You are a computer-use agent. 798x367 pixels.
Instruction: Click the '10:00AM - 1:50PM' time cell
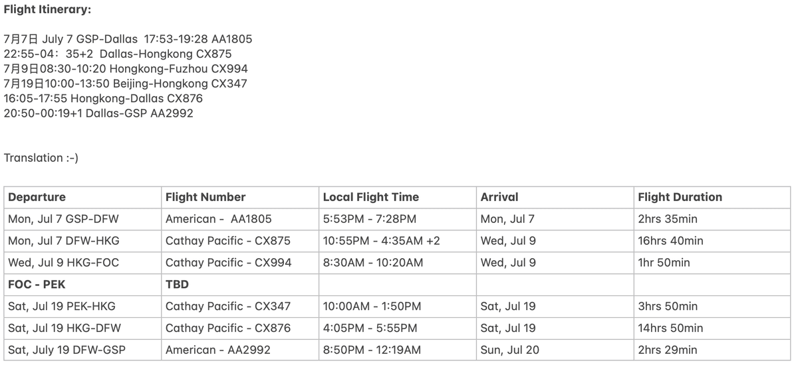pos(372,307)
